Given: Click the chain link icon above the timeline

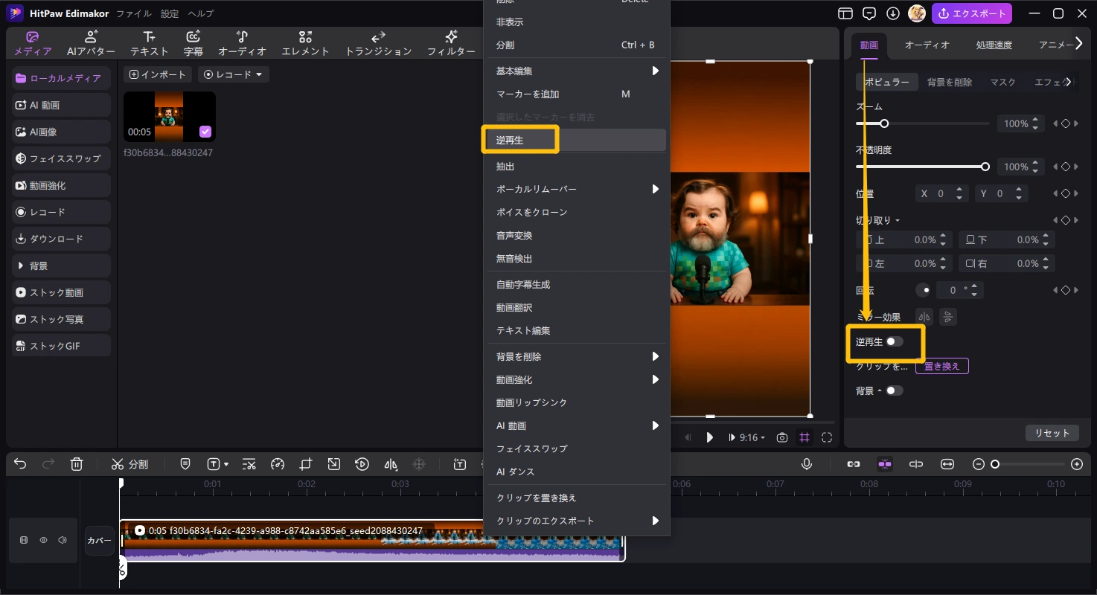Looking at the screenshot, I should (854, 464).
